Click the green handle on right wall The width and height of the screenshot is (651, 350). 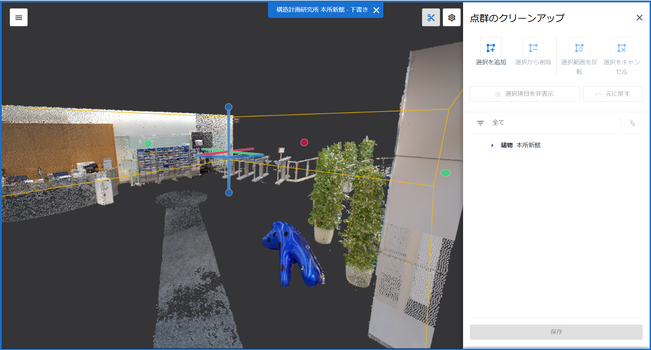(x=445, y=173)
